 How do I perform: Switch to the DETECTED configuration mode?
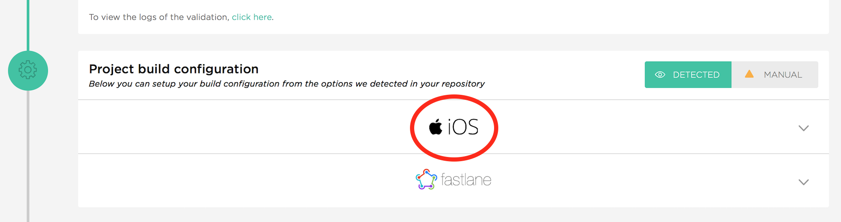[688, 75]
